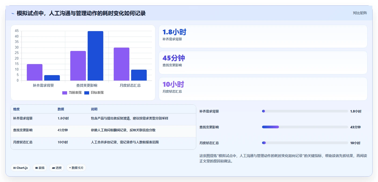Click the 45分钟 table cell
The width and height of the screenshot is (378, 182).
tap(63, 130)
